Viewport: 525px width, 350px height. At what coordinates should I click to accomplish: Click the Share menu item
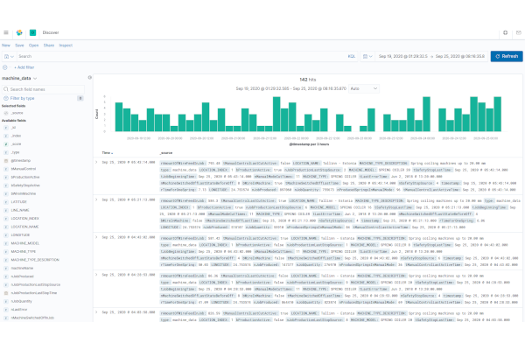point(48,45)
